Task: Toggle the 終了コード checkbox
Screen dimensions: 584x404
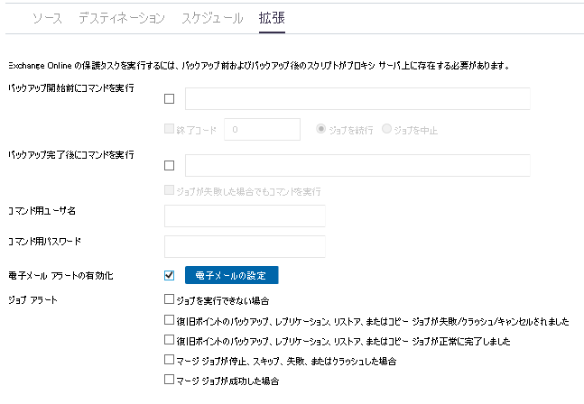Action: [169, 129]
